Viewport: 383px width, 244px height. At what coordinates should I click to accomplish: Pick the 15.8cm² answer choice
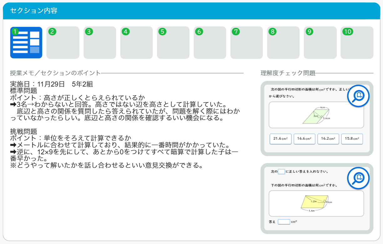[352, 139]
